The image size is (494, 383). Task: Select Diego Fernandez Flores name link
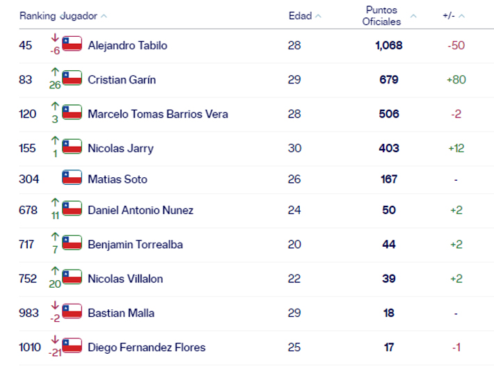coord(146,347)
